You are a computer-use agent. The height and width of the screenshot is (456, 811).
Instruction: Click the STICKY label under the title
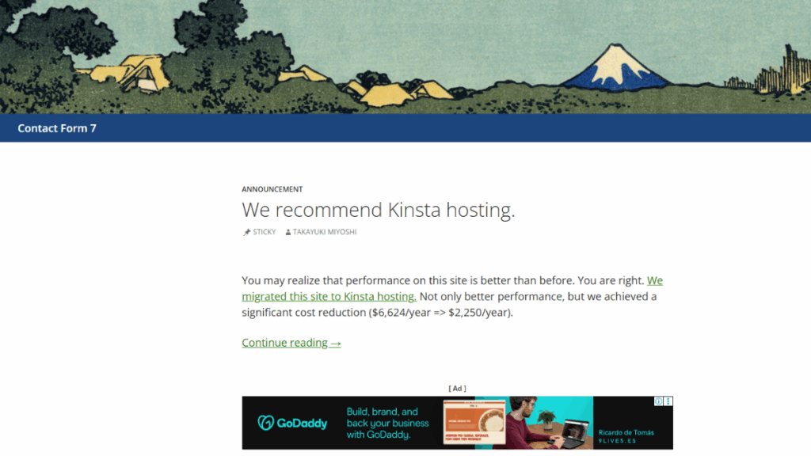coord(265,232)
